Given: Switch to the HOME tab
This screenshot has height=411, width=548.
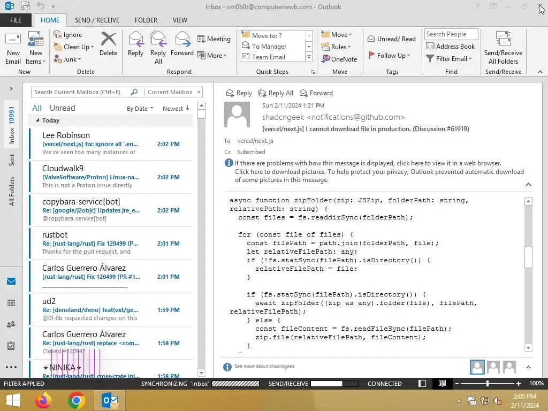Looking at the screenshot, I should coord(50,20).
